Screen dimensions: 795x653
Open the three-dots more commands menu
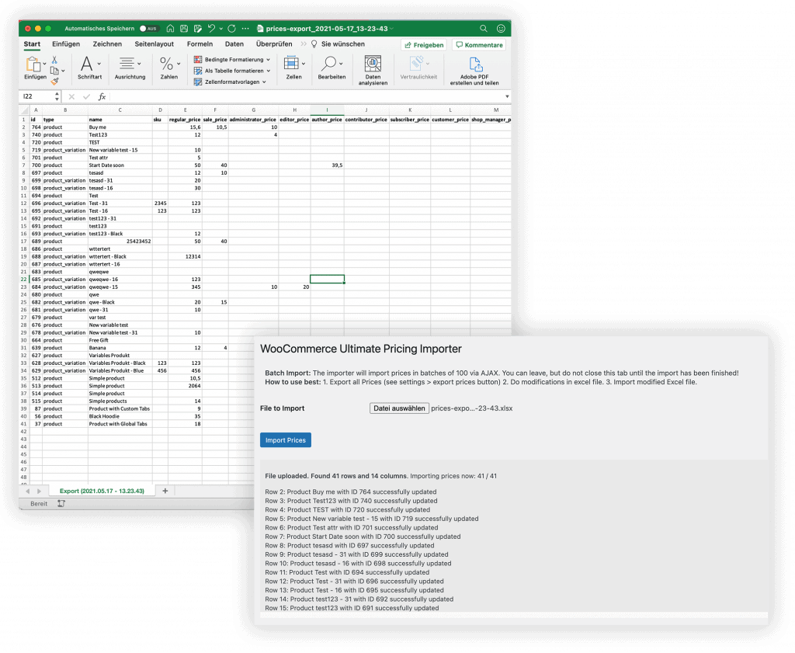point(245,29)
